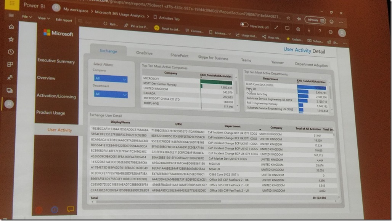
Task: Switch to the Teams tab
Action: pyautogui.click(x=246, y=60)
